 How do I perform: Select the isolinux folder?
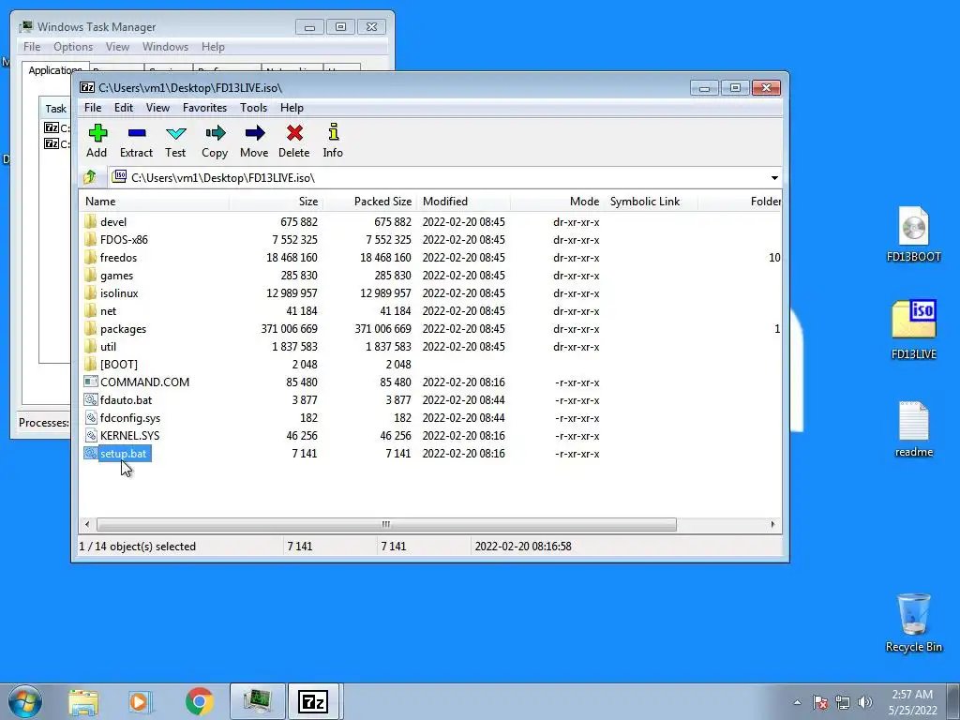coord(119,293)
